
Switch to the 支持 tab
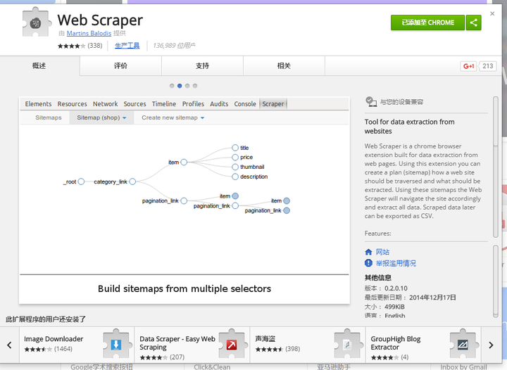tap(202, 66)
